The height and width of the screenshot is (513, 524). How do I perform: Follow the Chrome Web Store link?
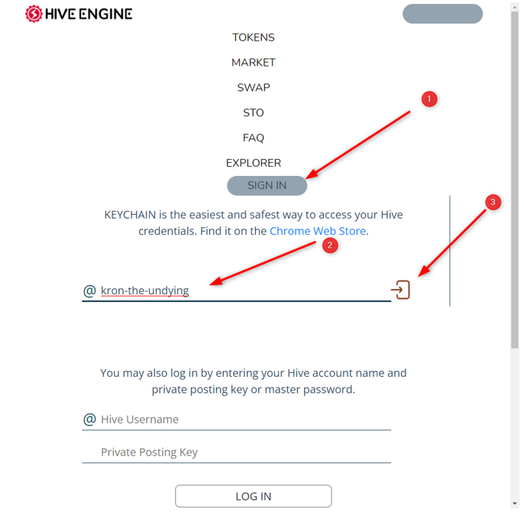click(x=318, y=231)
